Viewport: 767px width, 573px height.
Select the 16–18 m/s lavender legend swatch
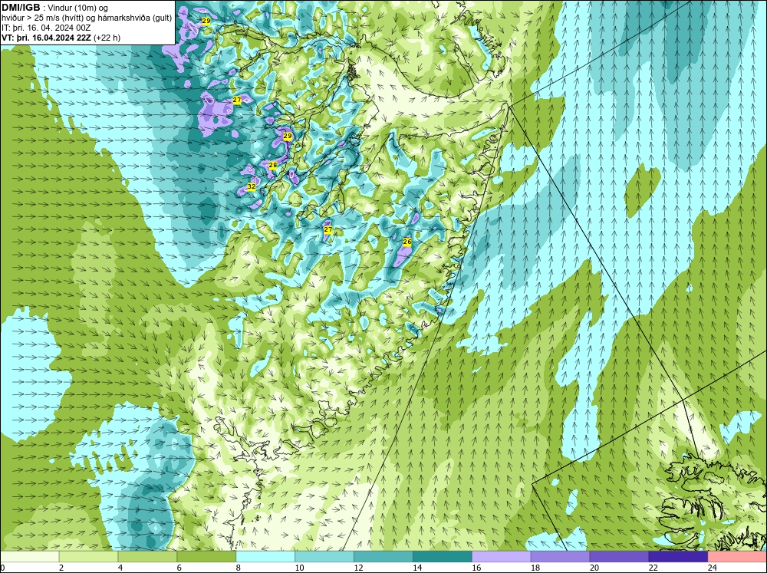(x=501, y=556)
